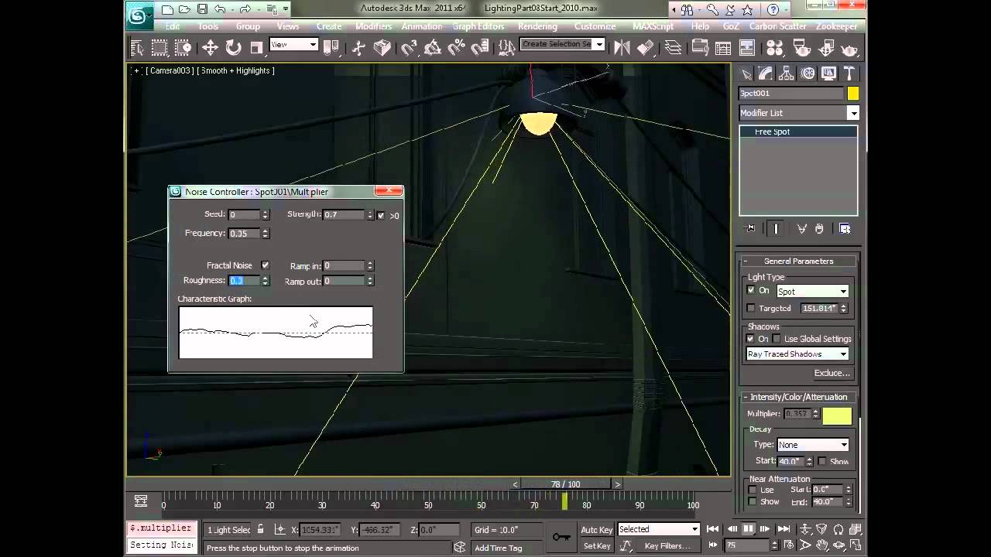Click the pale yellow light color swatch
991x557 pixels.
pyautogui.click(x=837, y=415)
